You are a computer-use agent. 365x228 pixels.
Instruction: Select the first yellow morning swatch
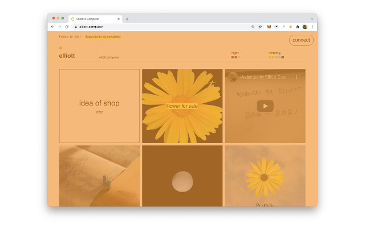(x=270, y=57)
